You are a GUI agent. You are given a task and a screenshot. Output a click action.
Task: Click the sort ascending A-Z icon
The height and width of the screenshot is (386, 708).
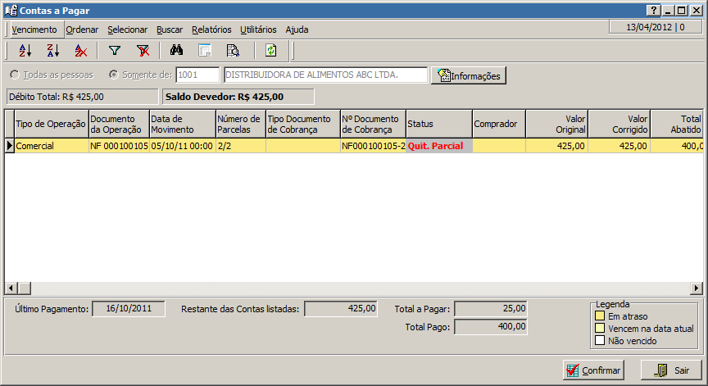click(x=25, y=51)
